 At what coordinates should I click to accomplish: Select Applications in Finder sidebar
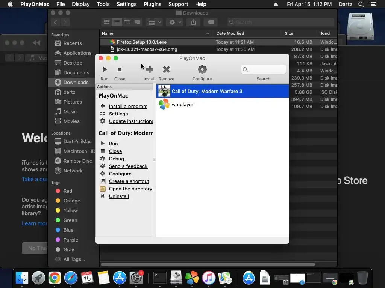click(x=73, y=53)
